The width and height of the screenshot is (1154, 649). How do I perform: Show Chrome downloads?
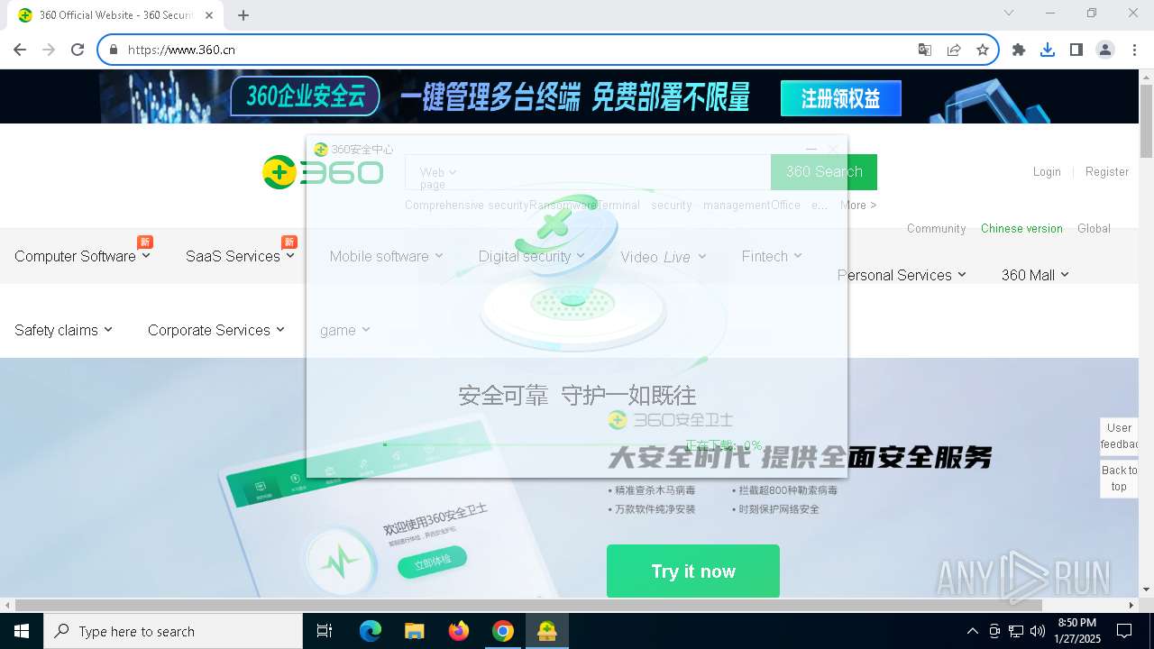click(x=1048, y=50)
